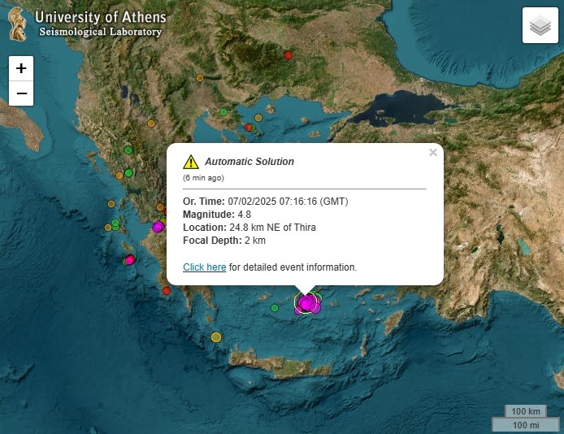Click the origin time 07/02/2025 07:16:16 text

[266, 202]
